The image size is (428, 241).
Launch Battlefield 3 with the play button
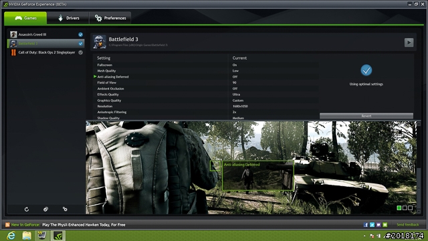point(409,42)
